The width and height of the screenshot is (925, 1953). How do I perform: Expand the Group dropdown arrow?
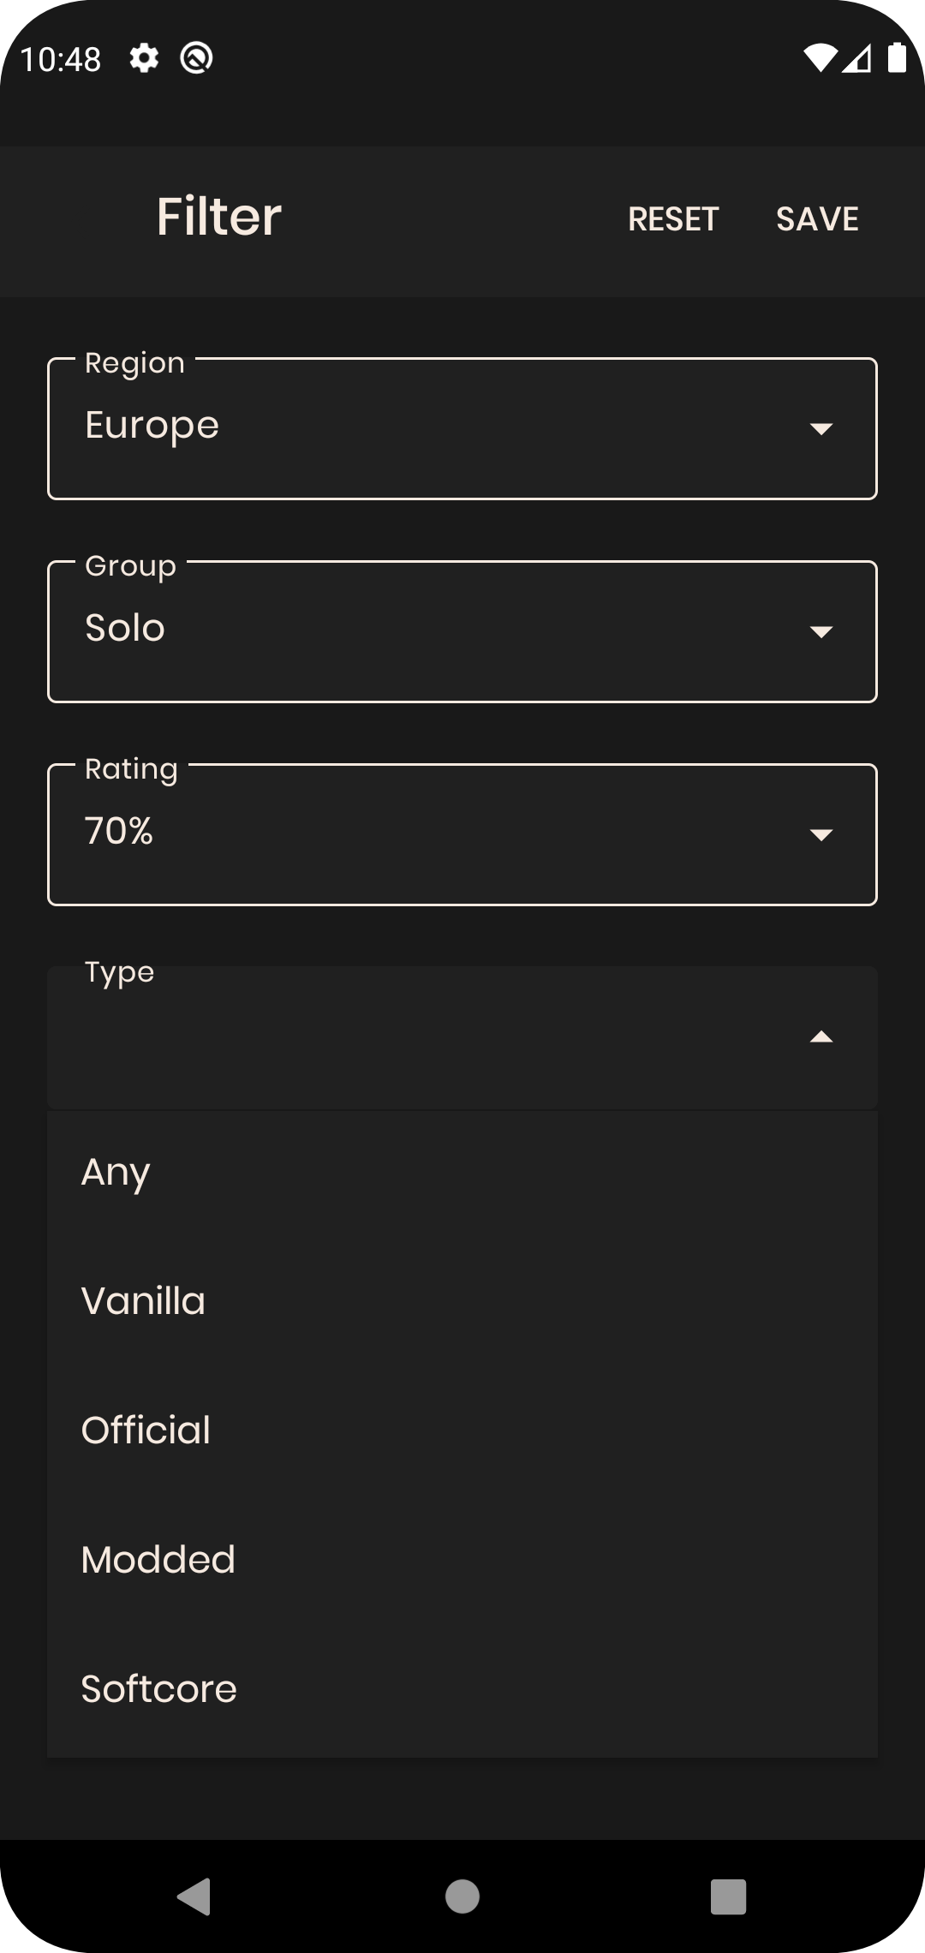coord(821,631)
